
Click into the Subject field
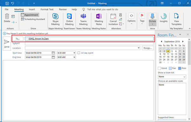pyautogui.click(x=89, y=43)
